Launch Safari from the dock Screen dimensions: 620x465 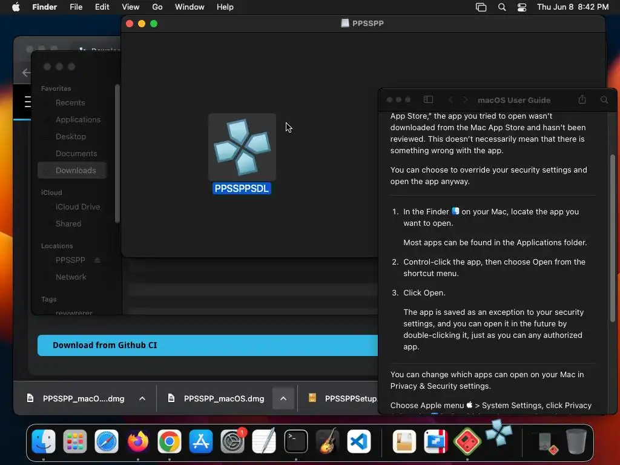click(x=107, y=441)
